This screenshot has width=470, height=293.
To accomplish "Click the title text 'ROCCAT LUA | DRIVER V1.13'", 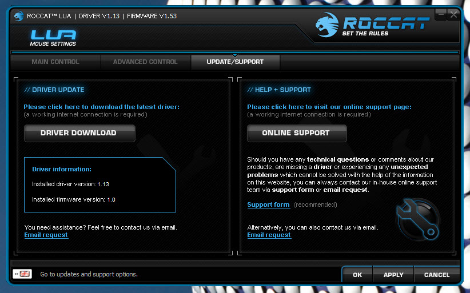I will click(73, 16).
